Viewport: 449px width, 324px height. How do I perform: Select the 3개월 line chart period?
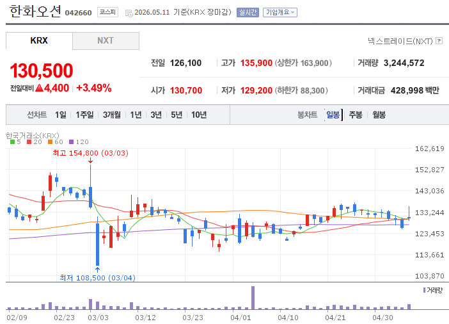112,115
